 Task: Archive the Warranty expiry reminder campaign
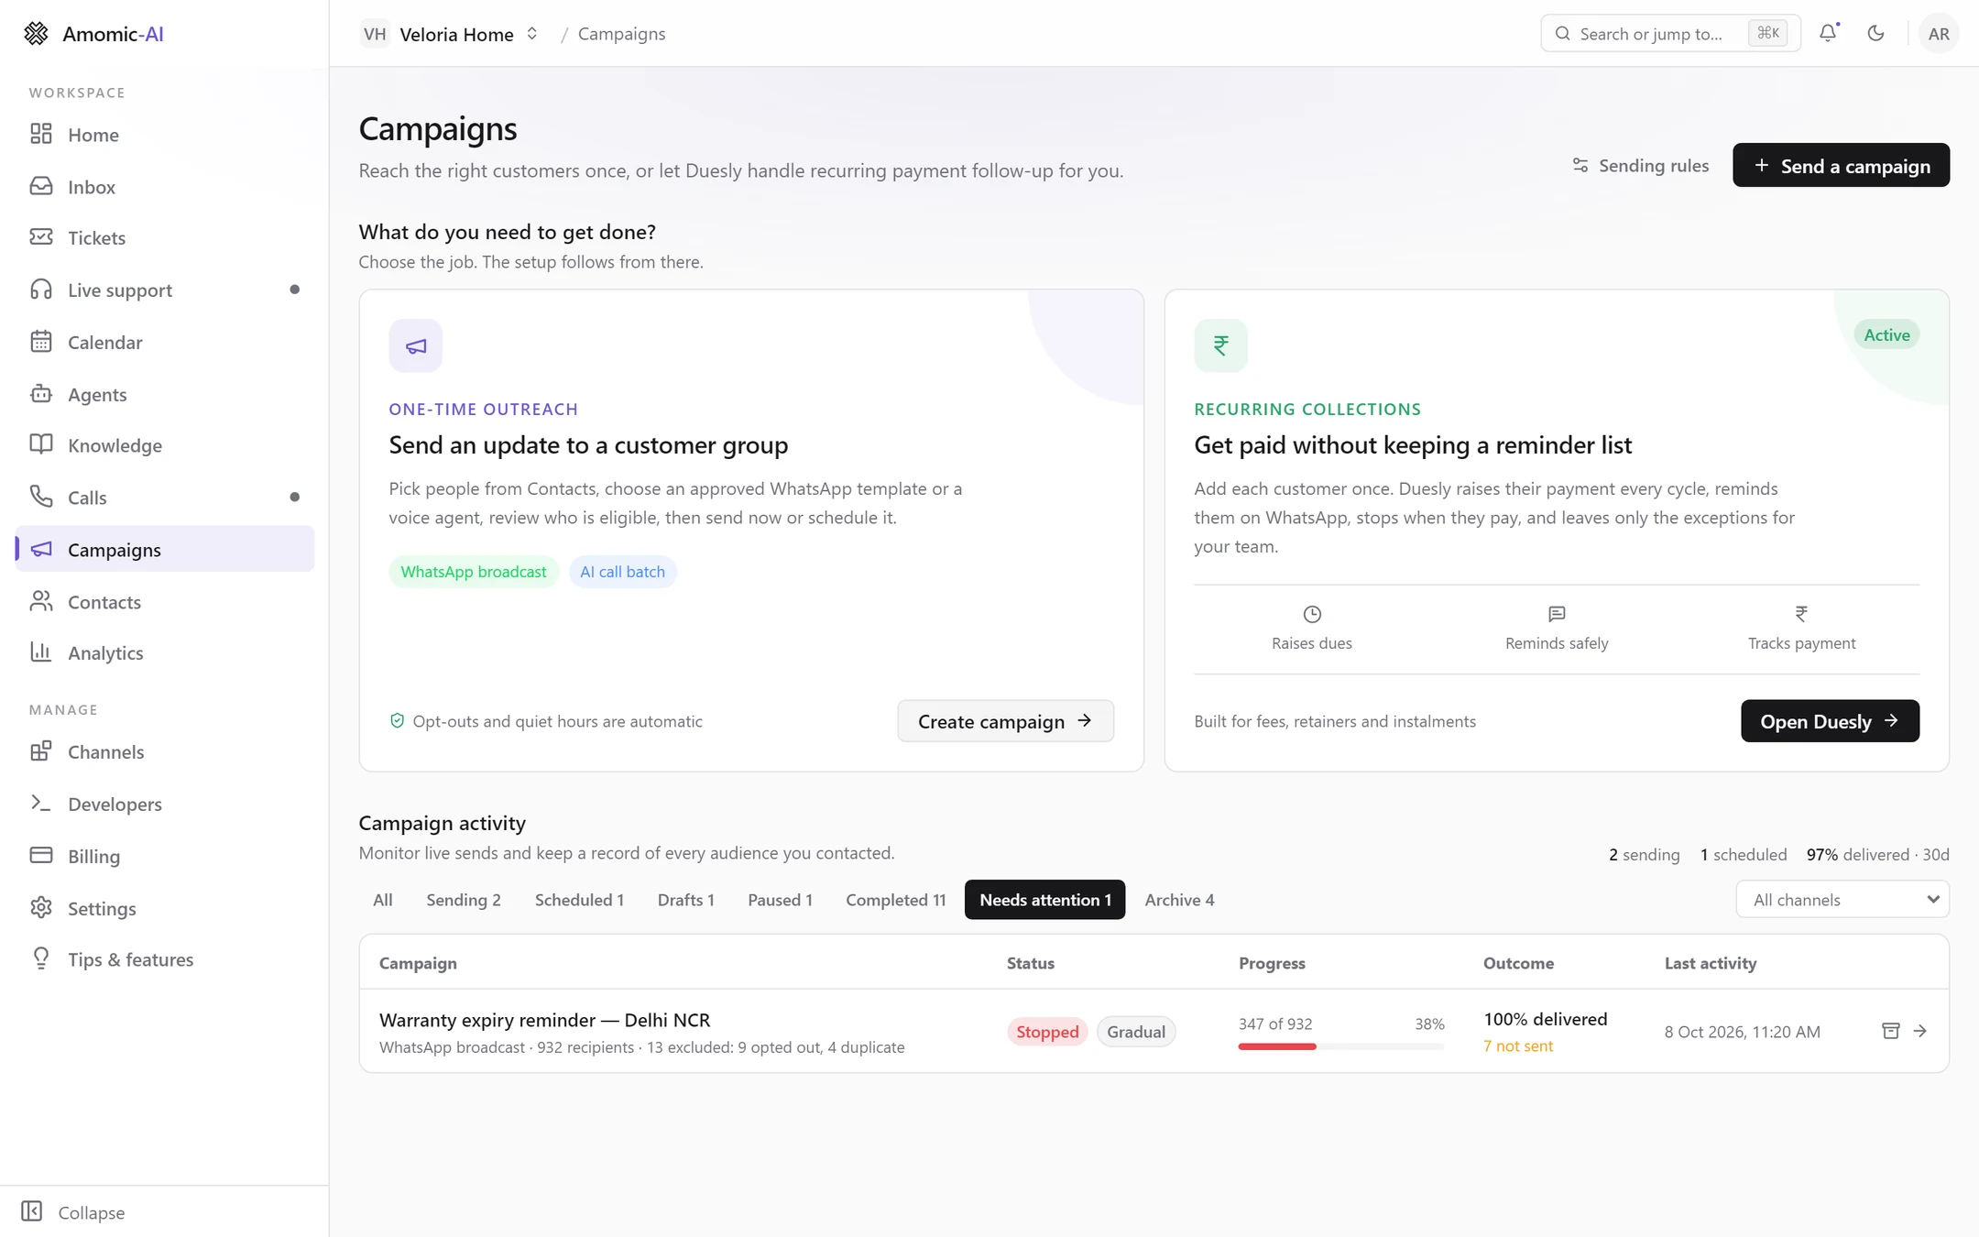(x=1890, y=1031)
